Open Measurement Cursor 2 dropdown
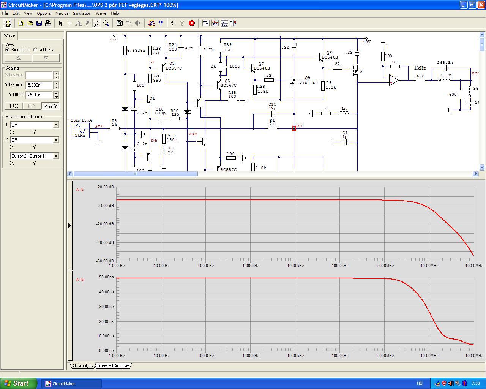Screen dimensions: 486x389 (56, 140)
